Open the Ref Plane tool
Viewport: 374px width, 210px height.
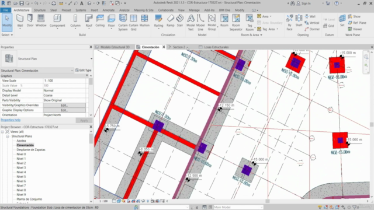pyautogui.click(x=357, y=23)
